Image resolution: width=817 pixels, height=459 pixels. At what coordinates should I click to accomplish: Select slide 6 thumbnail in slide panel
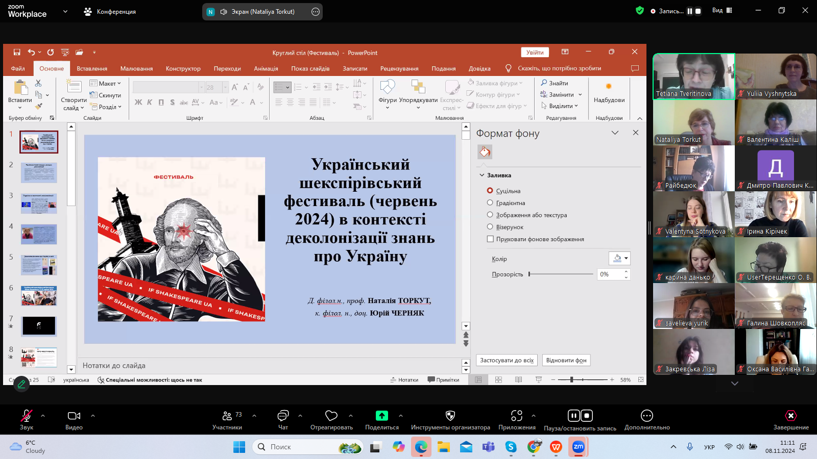pos(39,295)
